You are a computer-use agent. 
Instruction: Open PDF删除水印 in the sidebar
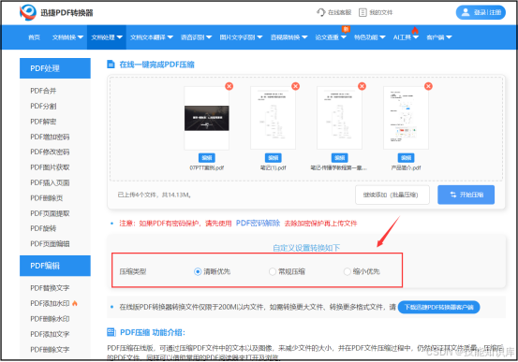[x=50, y=319]
